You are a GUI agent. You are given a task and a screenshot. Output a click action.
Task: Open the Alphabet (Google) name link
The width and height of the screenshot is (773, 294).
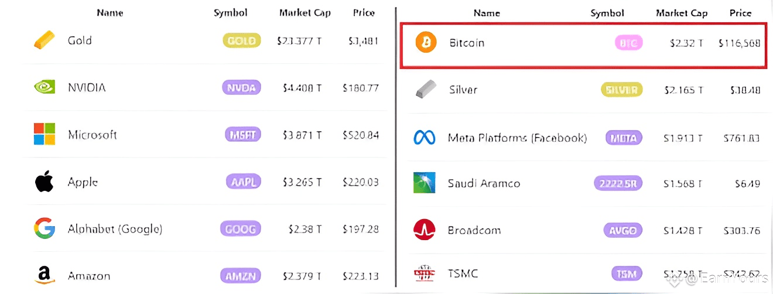point(115,228)
